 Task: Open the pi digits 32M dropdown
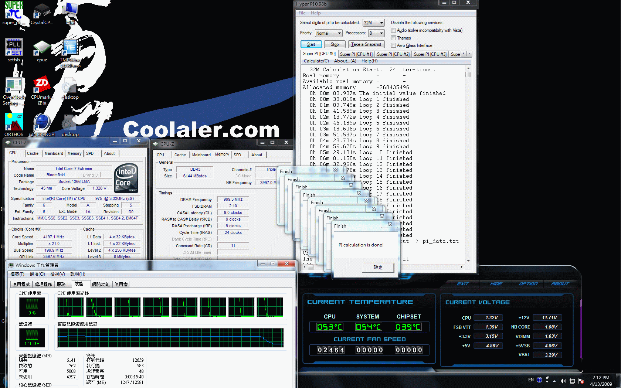tap(374, 23)
